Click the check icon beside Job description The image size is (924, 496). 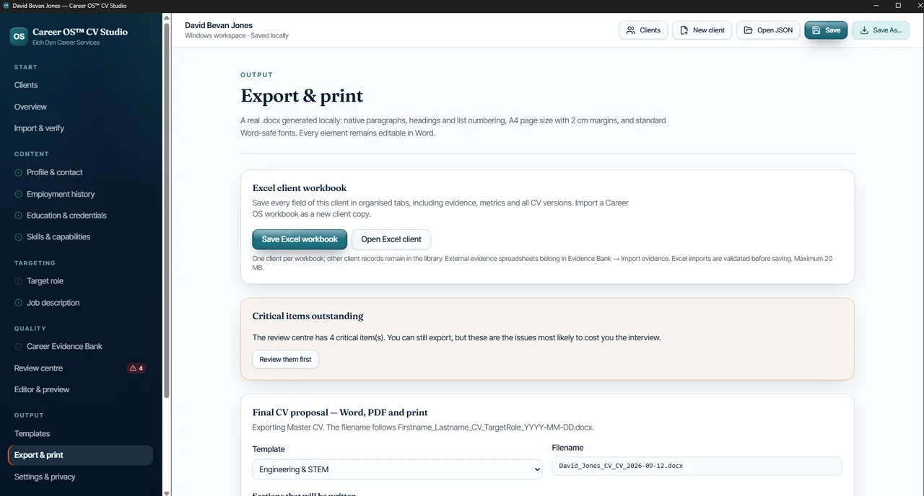coord(19,303)
